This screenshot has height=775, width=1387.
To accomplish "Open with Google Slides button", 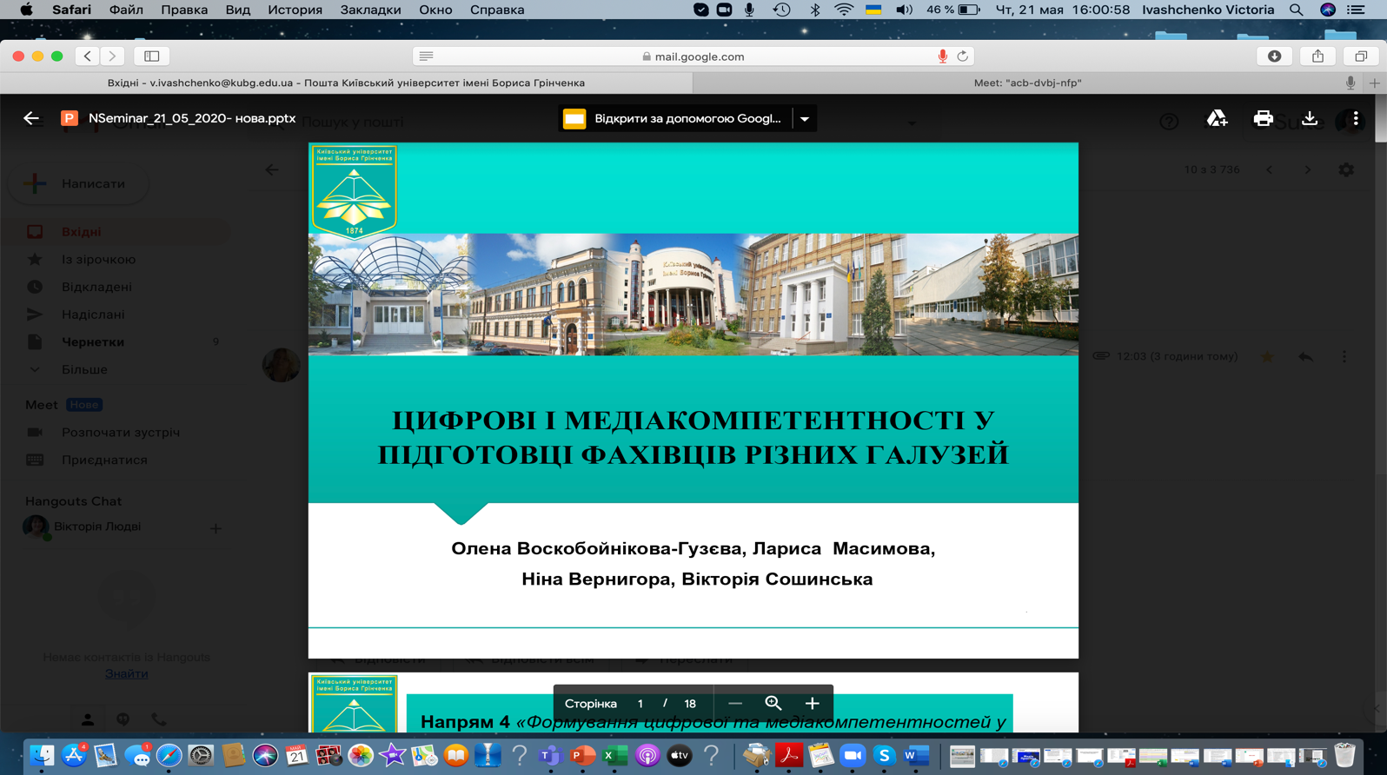I will 675,118.
